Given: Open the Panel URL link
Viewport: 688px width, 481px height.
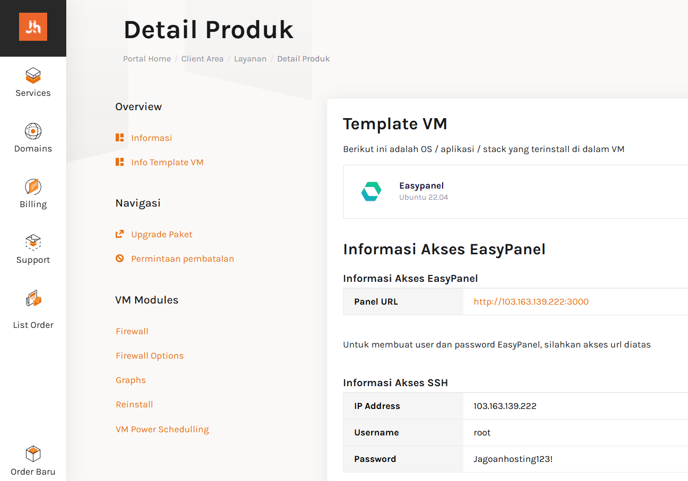Looking at the screenshot, I should 531,301.
